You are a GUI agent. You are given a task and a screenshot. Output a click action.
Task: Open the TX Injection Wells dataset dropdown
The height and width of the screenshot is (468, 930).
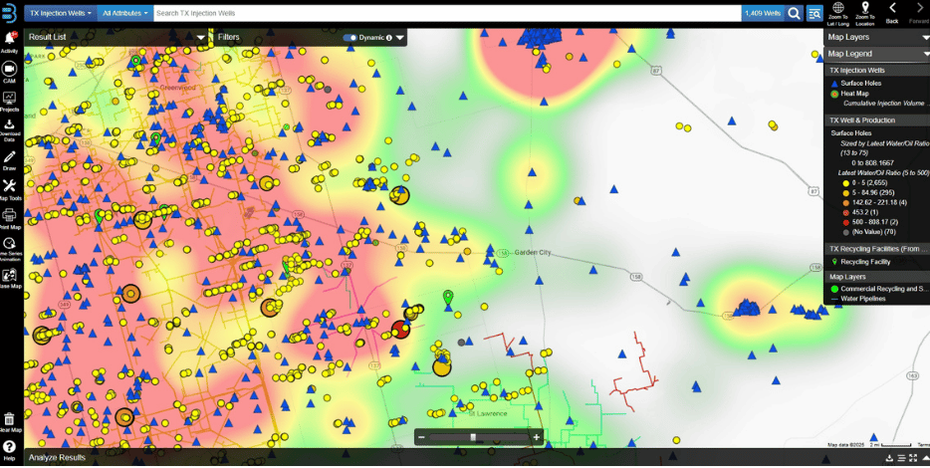pos(61,13)
